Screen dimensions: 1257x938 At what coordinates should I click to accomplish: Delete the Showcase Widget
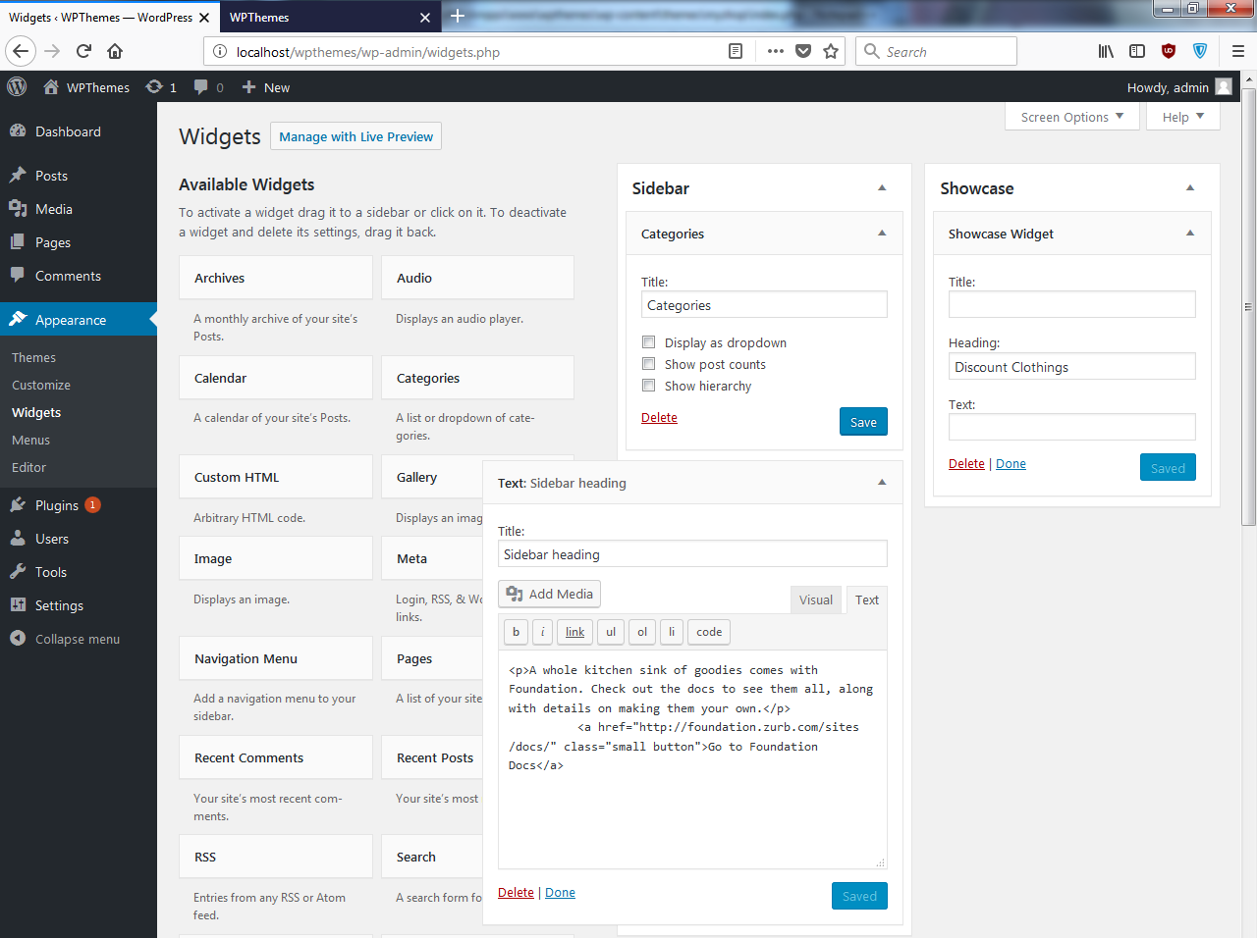pyautogui.click(x=966, y=464)
